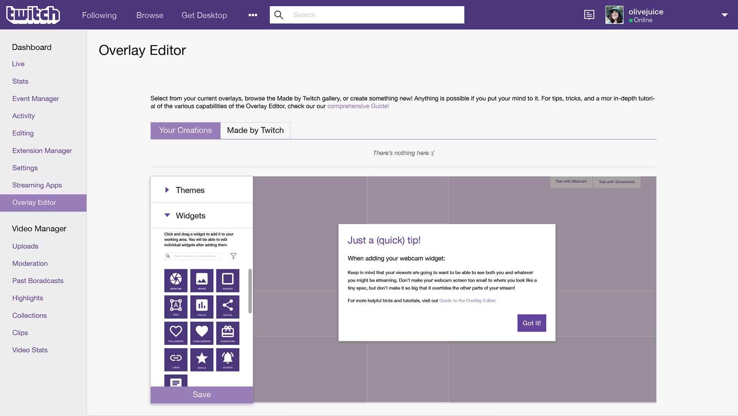Expand the Themes section

pyautogui.click(x=201, y=190)
